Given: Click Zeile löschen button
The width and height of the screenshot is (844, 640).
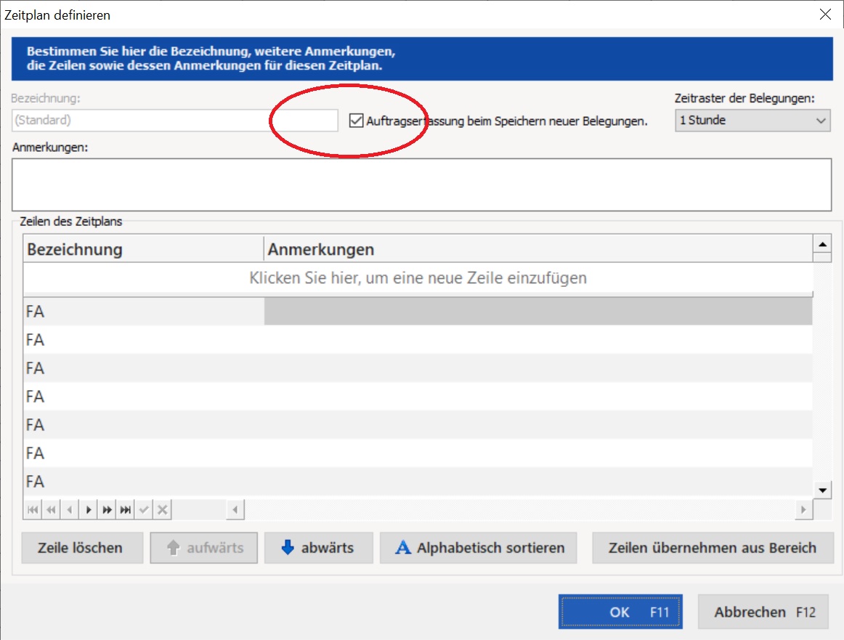Looking at the screenshot, I should tap(82, 548).
